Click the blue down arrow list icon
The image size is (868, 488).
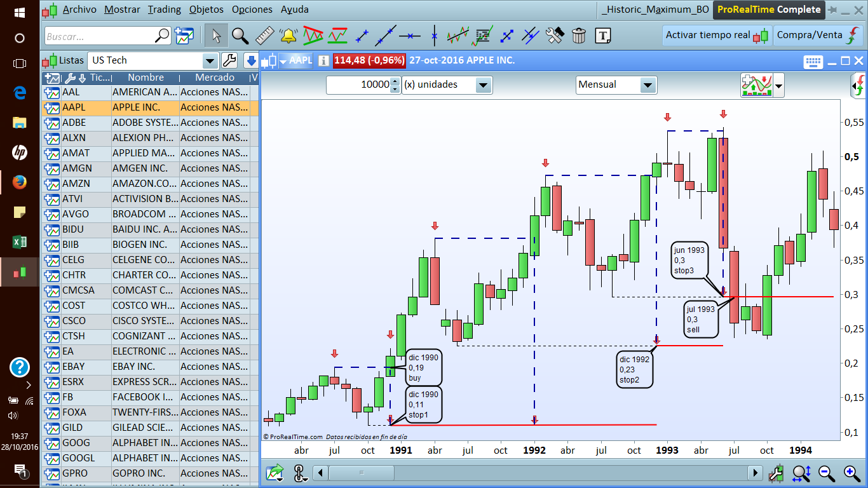[250, 60]
